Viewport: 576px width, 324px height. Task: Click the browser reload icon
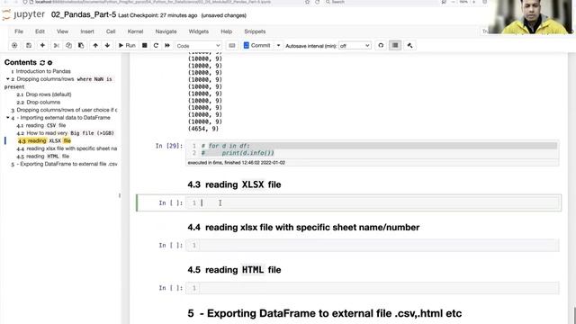tap(317, 2)
